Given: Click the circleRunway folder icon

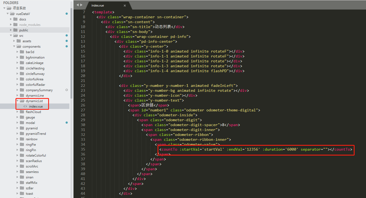Looking at the screenshot, I should point(22,74).
